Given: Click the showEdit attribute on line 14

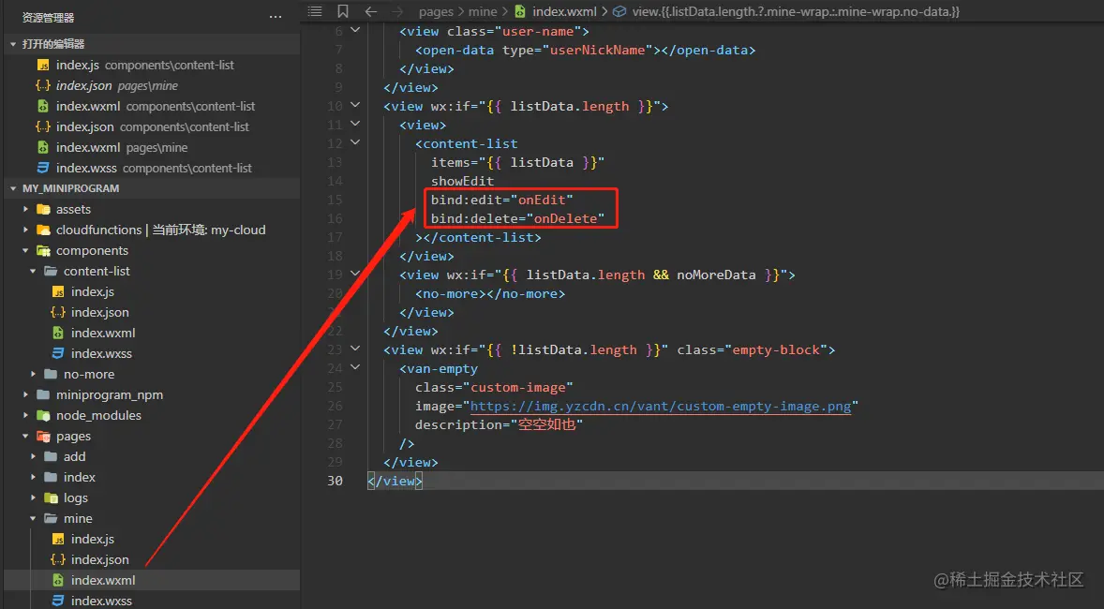Looking at the screenshot, I should tap(463, 181).
